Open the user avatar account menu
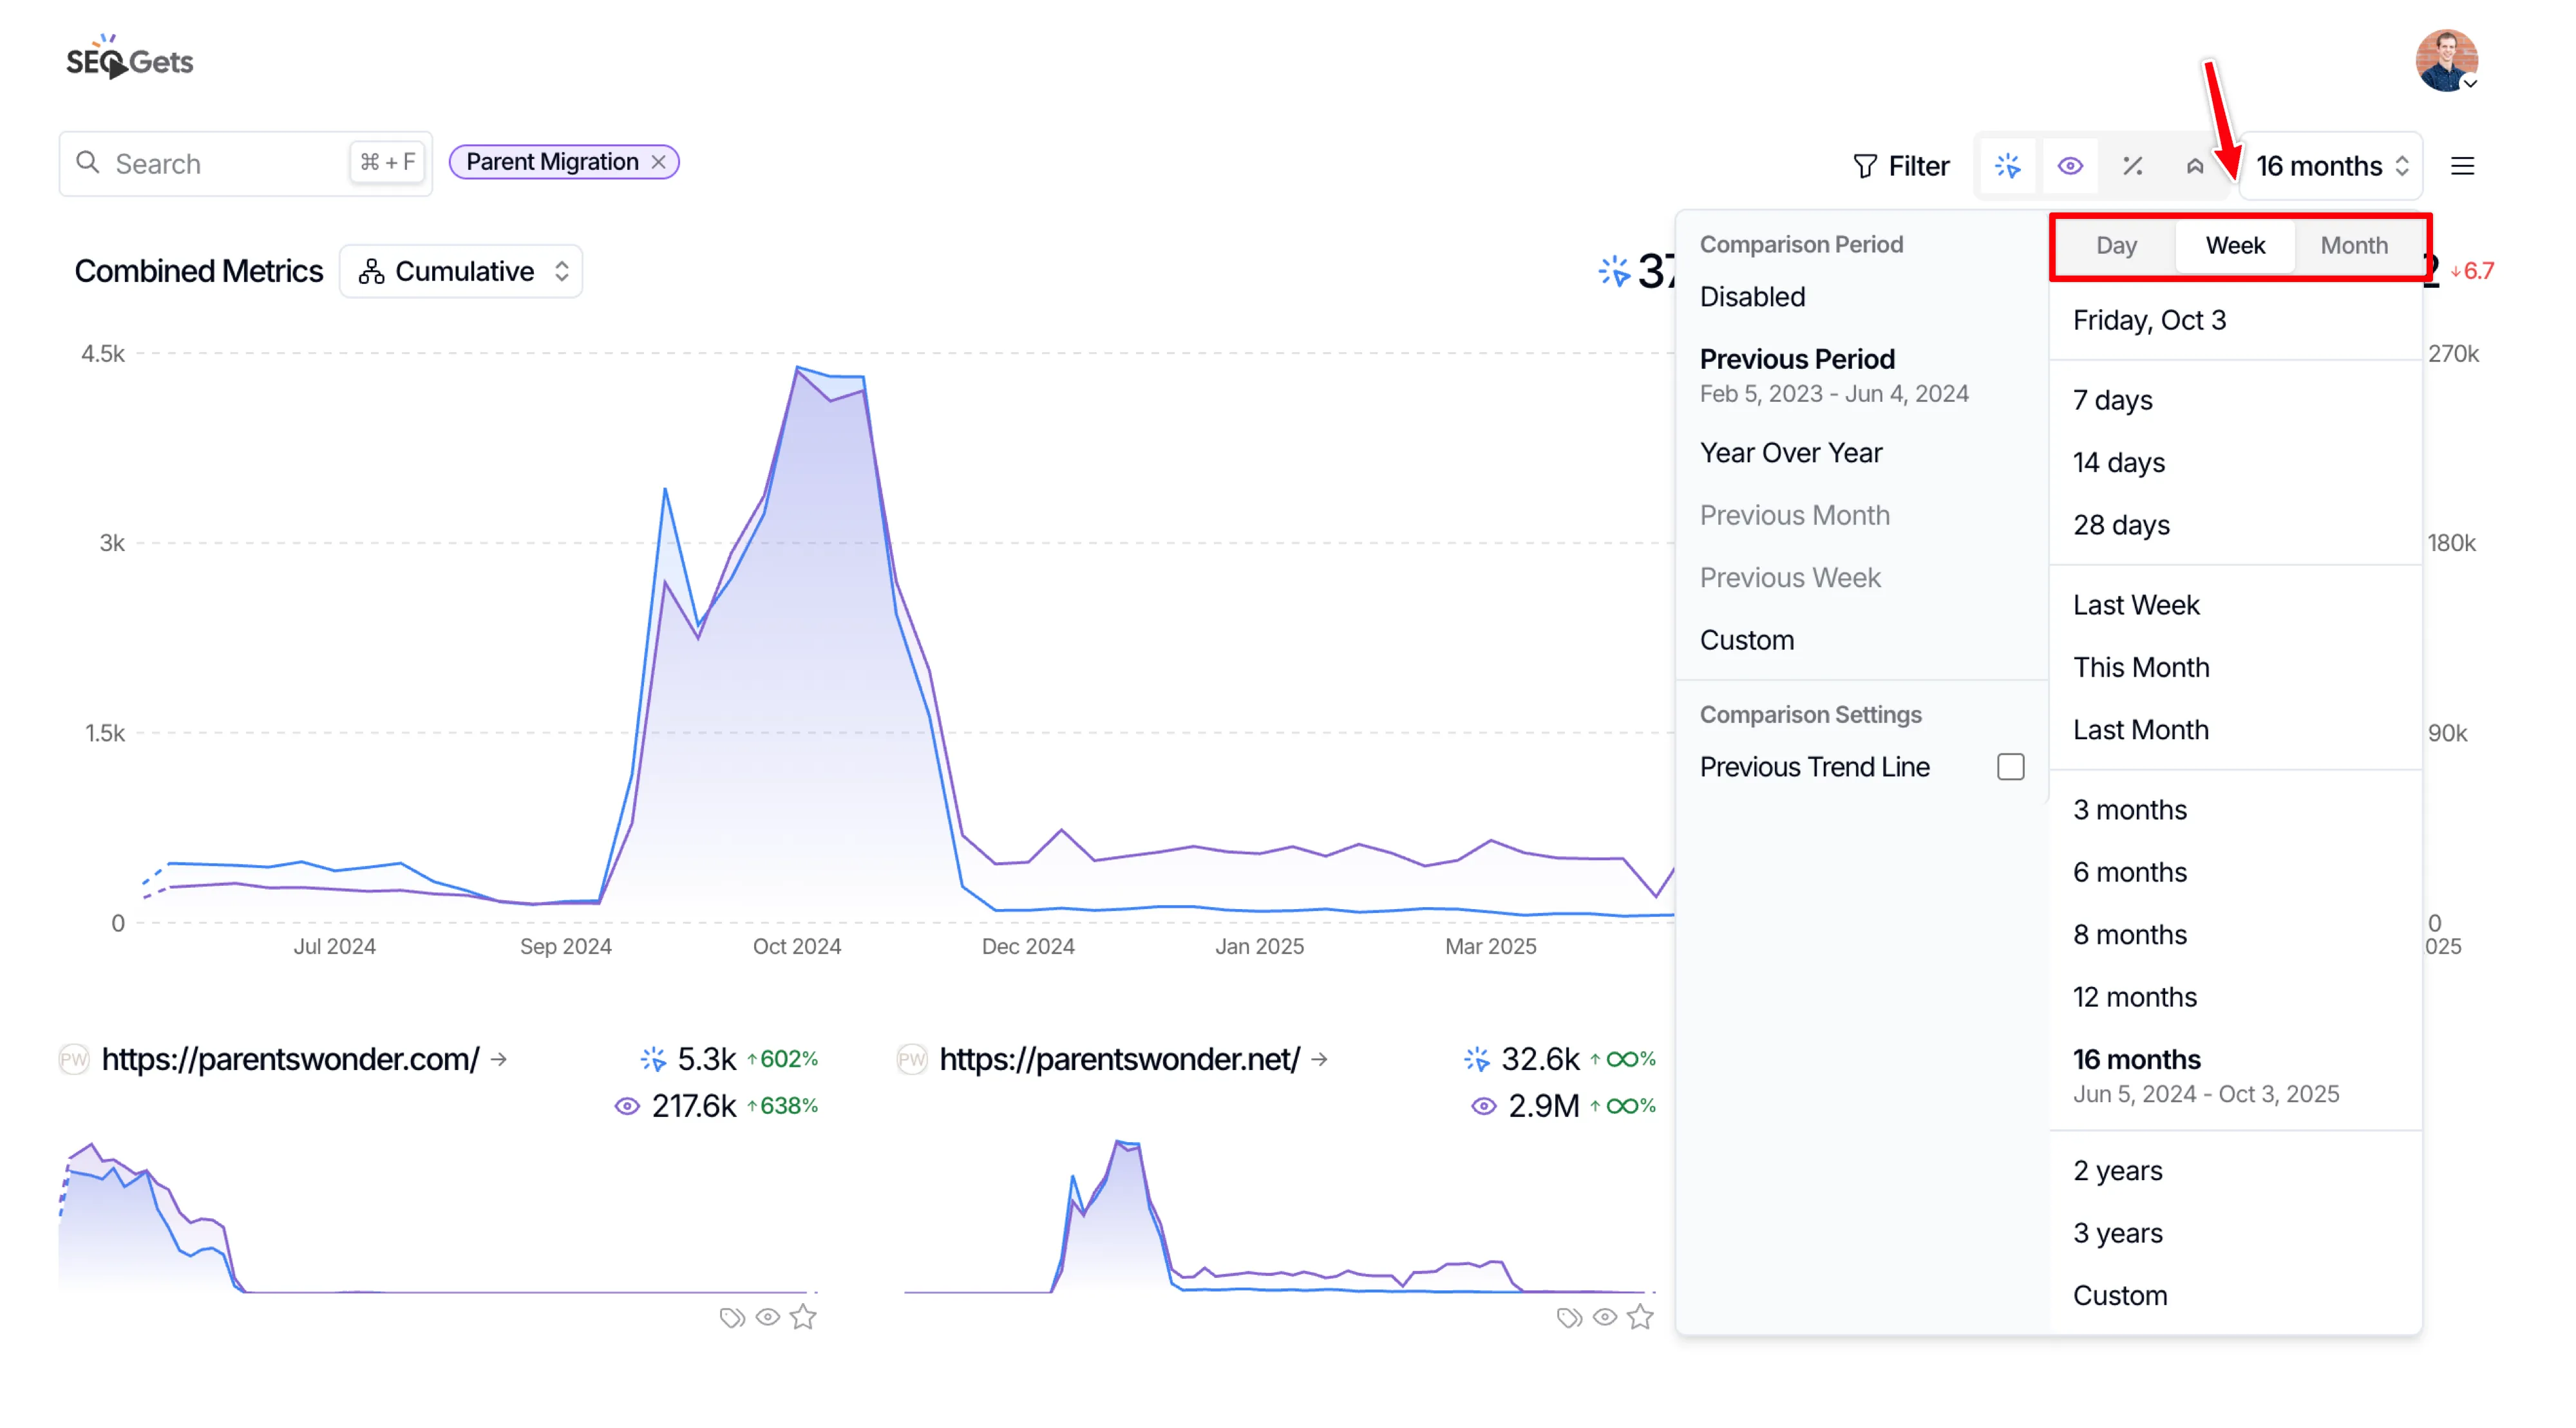 (2446, 60)
